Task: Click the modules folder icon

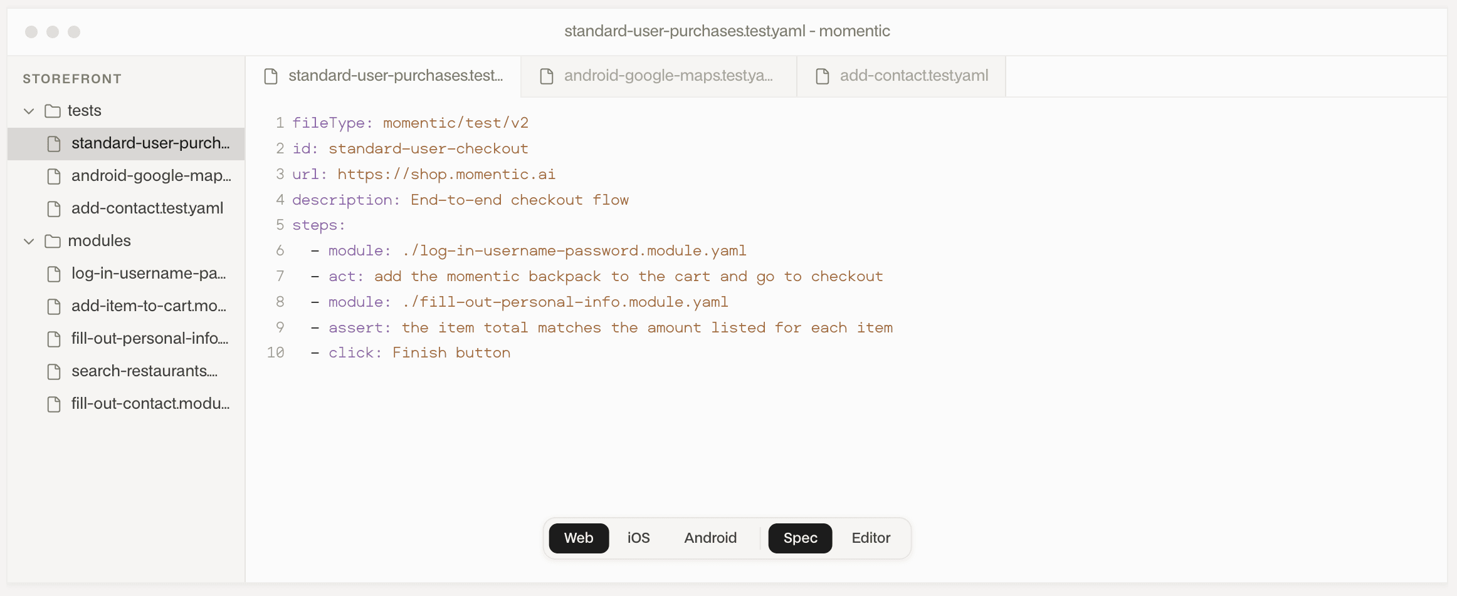Action: point(53,241)
